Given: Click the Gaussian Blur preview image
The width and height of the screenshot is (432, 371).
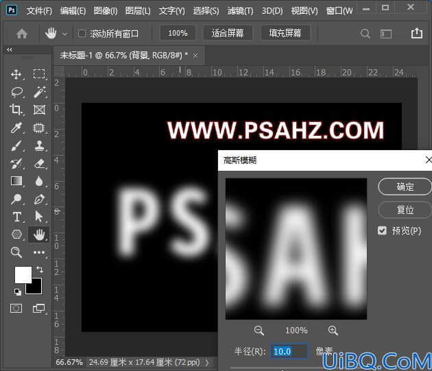Looking at the screenshot, I should (x=296, y=249).
